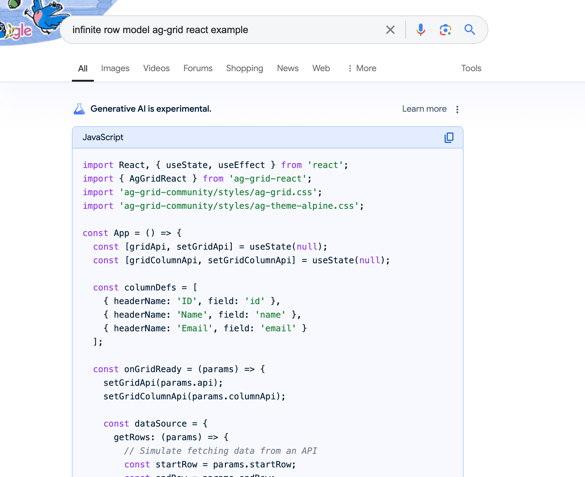Open the Shopping results tab

pyautogui.click(x=244, y=68)
